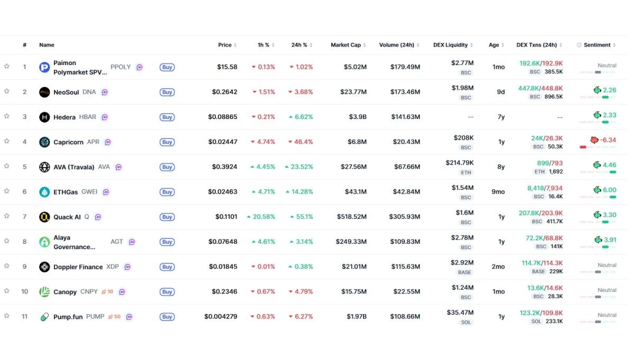Click Hedera market cap $3.9B
Image resolution: width=635 pixels, height=357 pixels.
click(x=357, y=117)
